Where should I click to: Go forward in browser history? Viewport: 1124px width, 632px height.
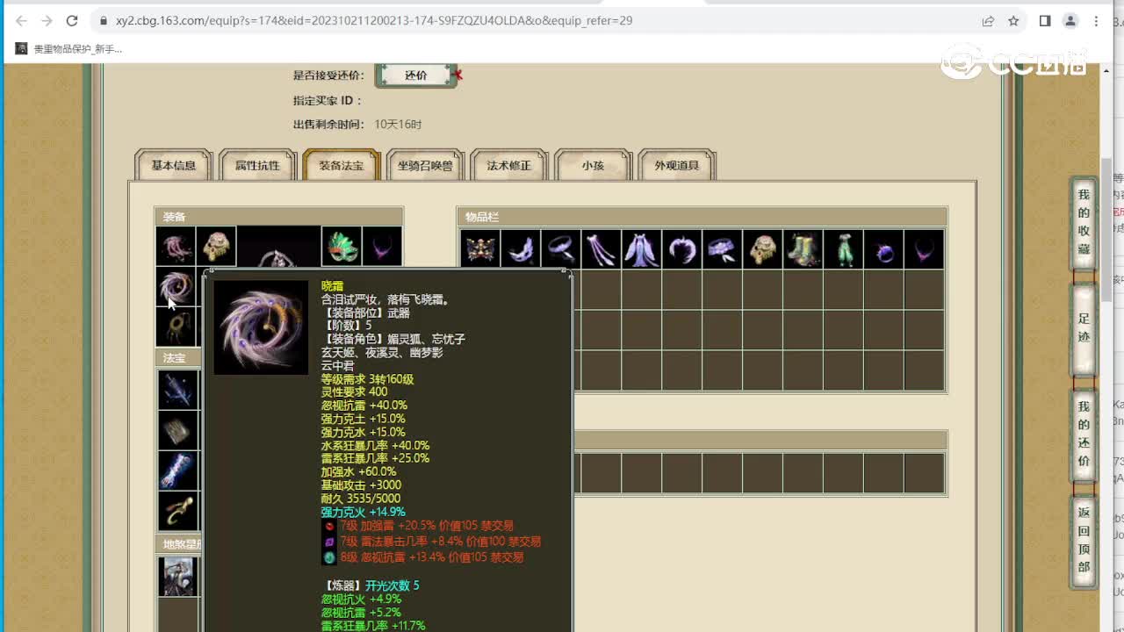coord(47,20)
